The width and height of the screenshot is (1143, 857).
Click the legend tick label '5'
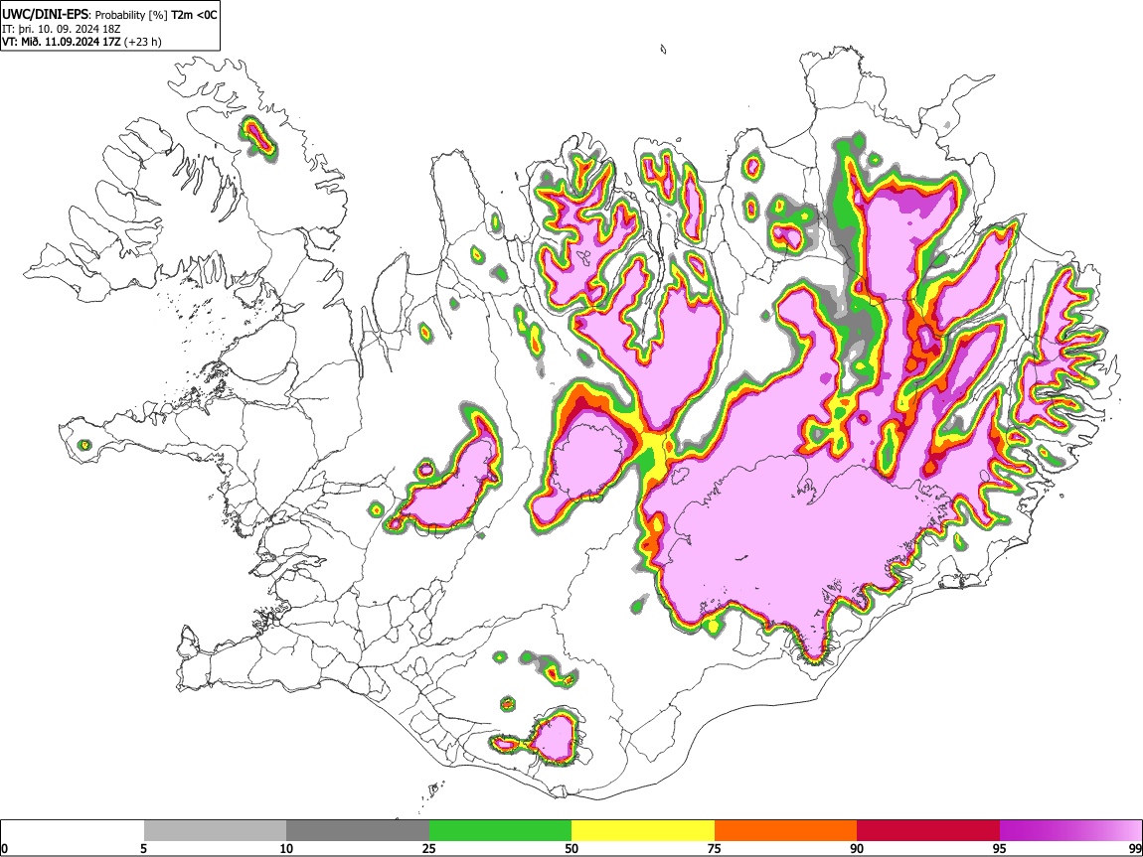click(x=144, y=848)
